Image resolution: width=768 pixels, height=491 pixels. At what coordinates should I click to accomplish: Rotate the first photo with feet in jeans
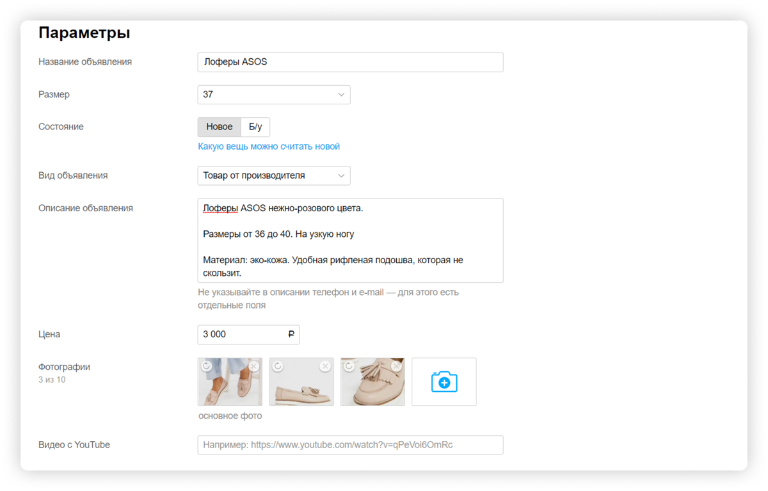point(207,366)
